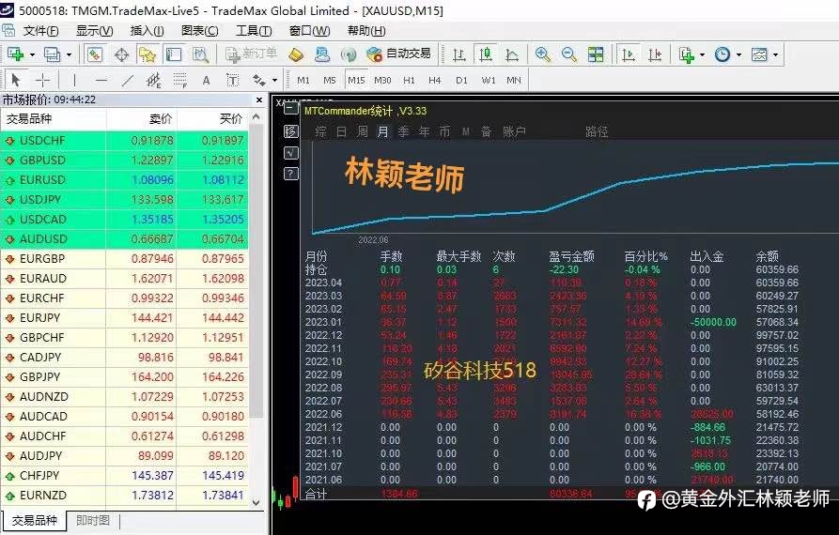This screenshot has width=839, height=535.
Task: Switch to M5 timeframe
Action: click(330, 80)
